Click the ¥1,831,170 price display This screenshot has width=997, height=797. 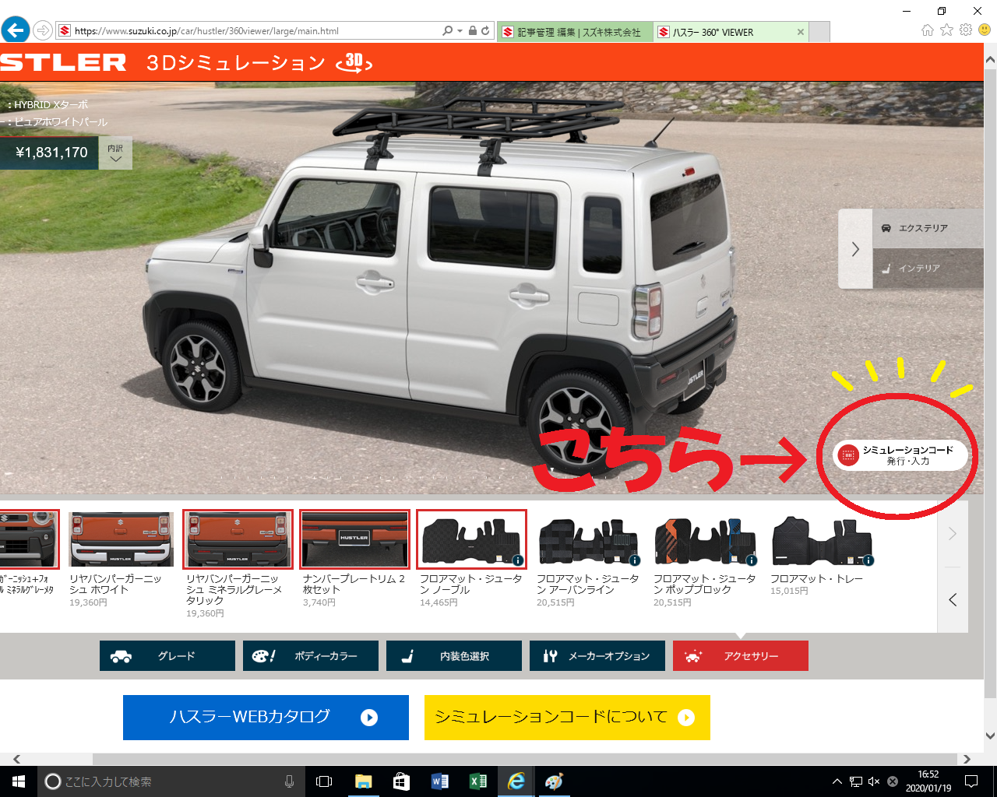pyautogui.click(x=49, y=153)
